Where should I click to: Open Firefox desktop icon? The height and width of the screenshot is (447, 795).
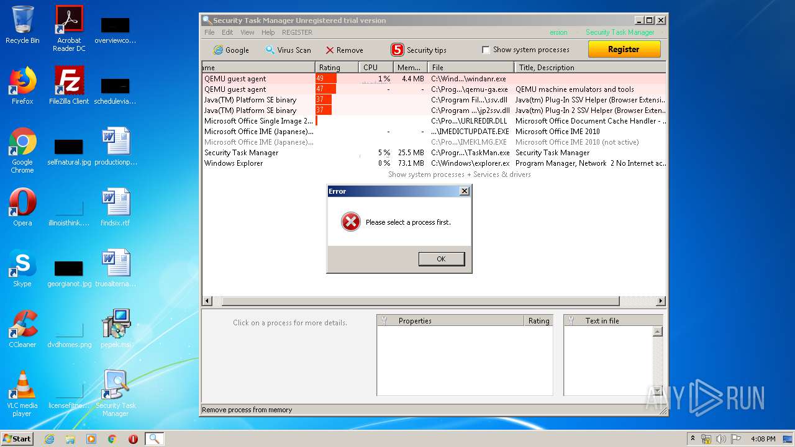click(x=22, y=86)
